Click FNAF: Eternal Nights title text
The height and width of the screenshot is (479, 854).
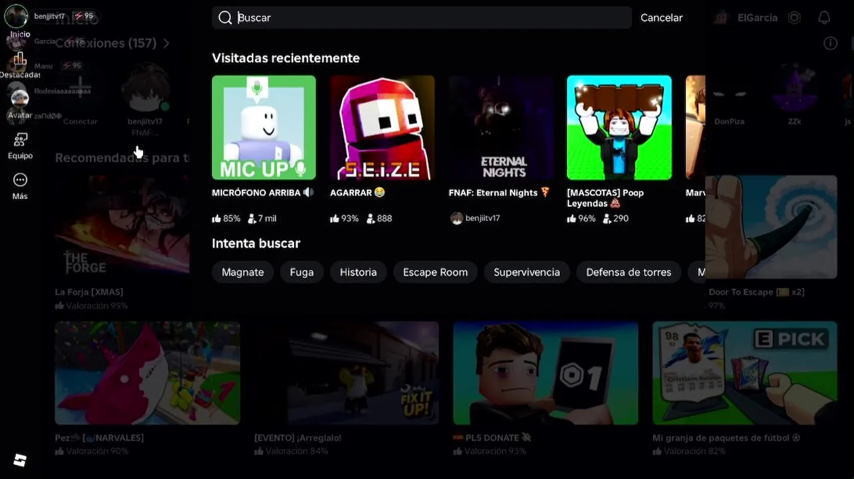coord(499,192)
